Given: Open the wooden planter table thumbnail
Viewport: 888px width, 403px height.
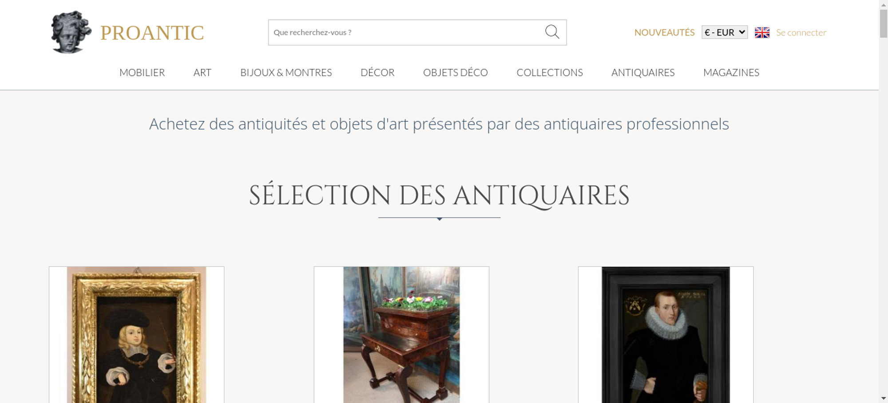Looking at the screenshot, I should click(401, 335).
